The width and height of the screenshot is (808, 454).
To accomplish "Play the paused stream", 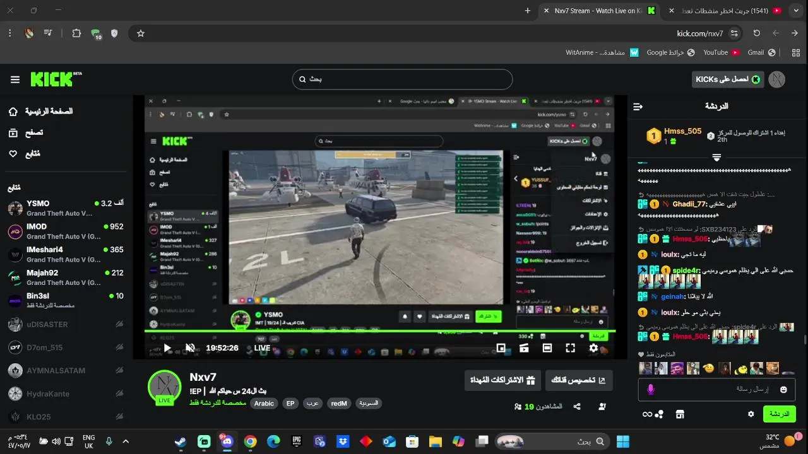I will pyautogui.click(x=167, y=348).
